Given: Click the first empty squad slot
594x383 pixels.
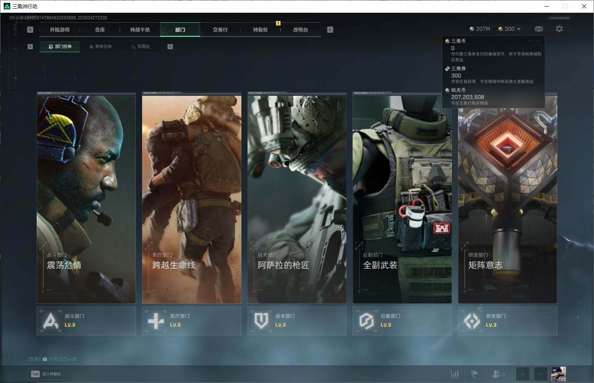Looking at the screenshot, I should click(522, 374).
